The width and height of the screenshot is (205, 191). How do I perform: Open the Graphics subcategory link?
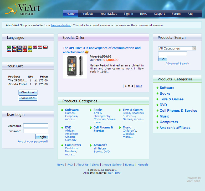pos(71,116)
